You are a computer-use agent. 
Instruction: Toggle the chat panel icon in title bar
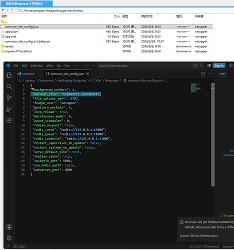195,65
